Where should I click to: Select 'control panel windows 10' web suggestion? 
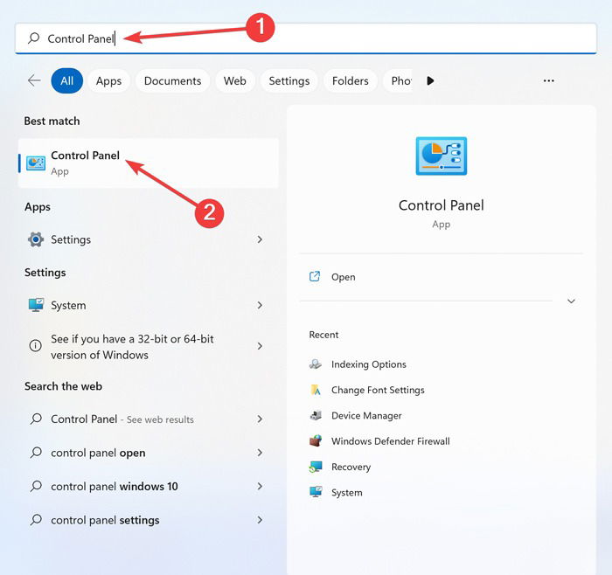[x=149, y=487]
